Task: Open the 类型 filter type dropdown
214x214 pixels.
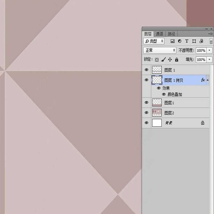Action: coord(154,41)
